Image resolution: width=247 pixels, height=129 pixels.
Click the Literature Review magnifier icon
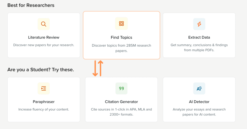point(44,24)
